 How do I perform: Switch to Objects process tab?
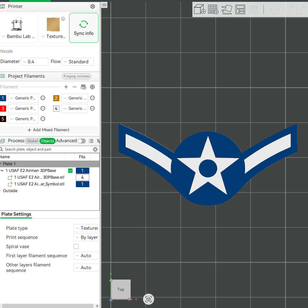click(x=47, y=141)
